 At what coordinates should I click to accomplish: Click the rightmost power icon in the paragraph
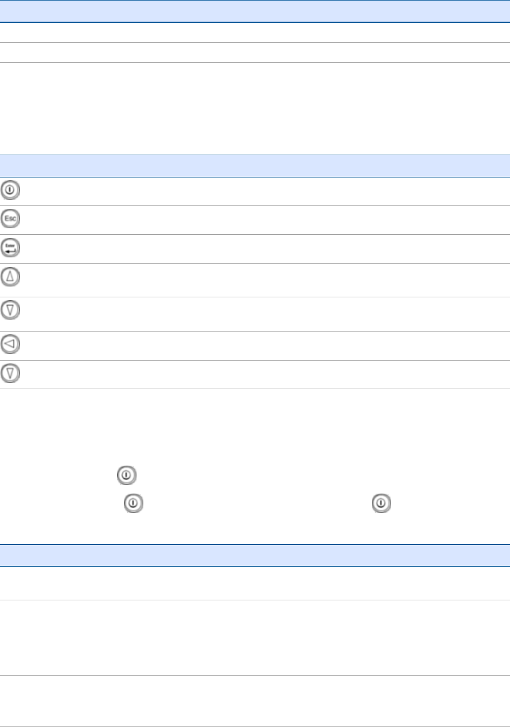[x=381, y=503]
